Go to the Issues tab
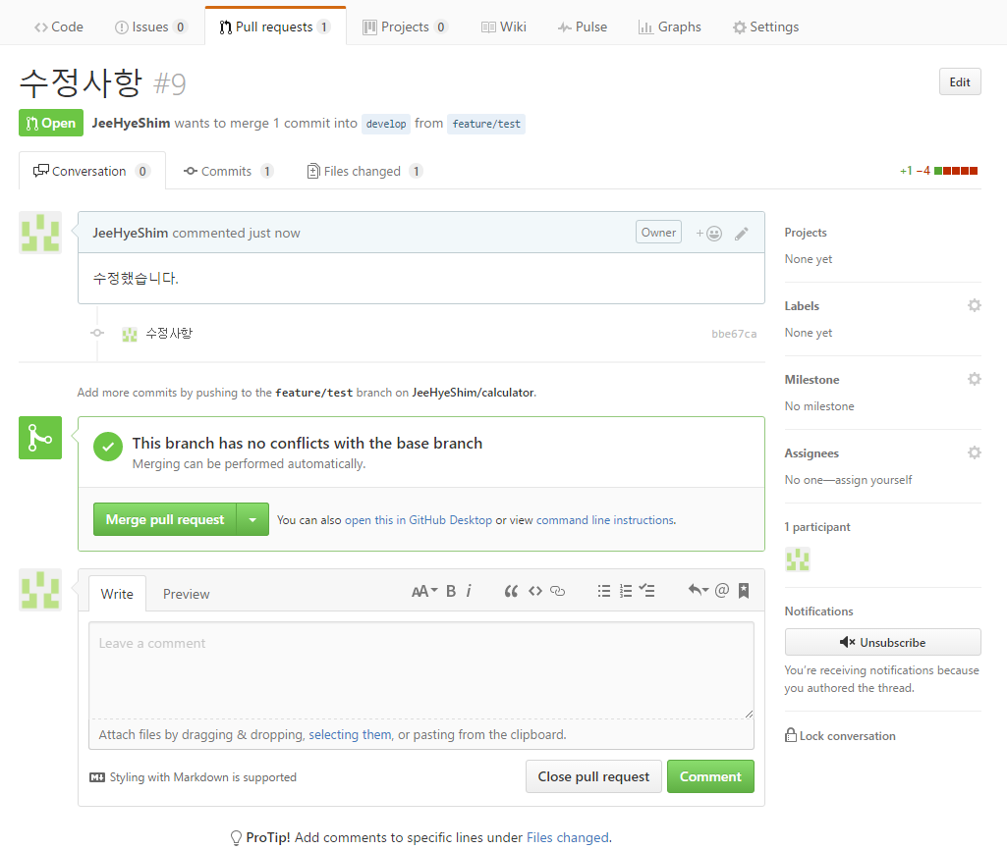This screenshot has width=1007, height=850. pos(150,27)
